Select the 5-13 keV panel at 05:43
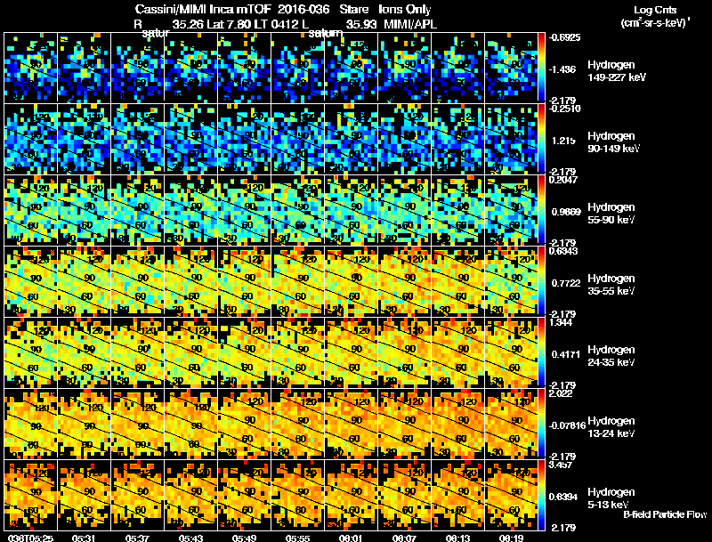 point(190,495)
